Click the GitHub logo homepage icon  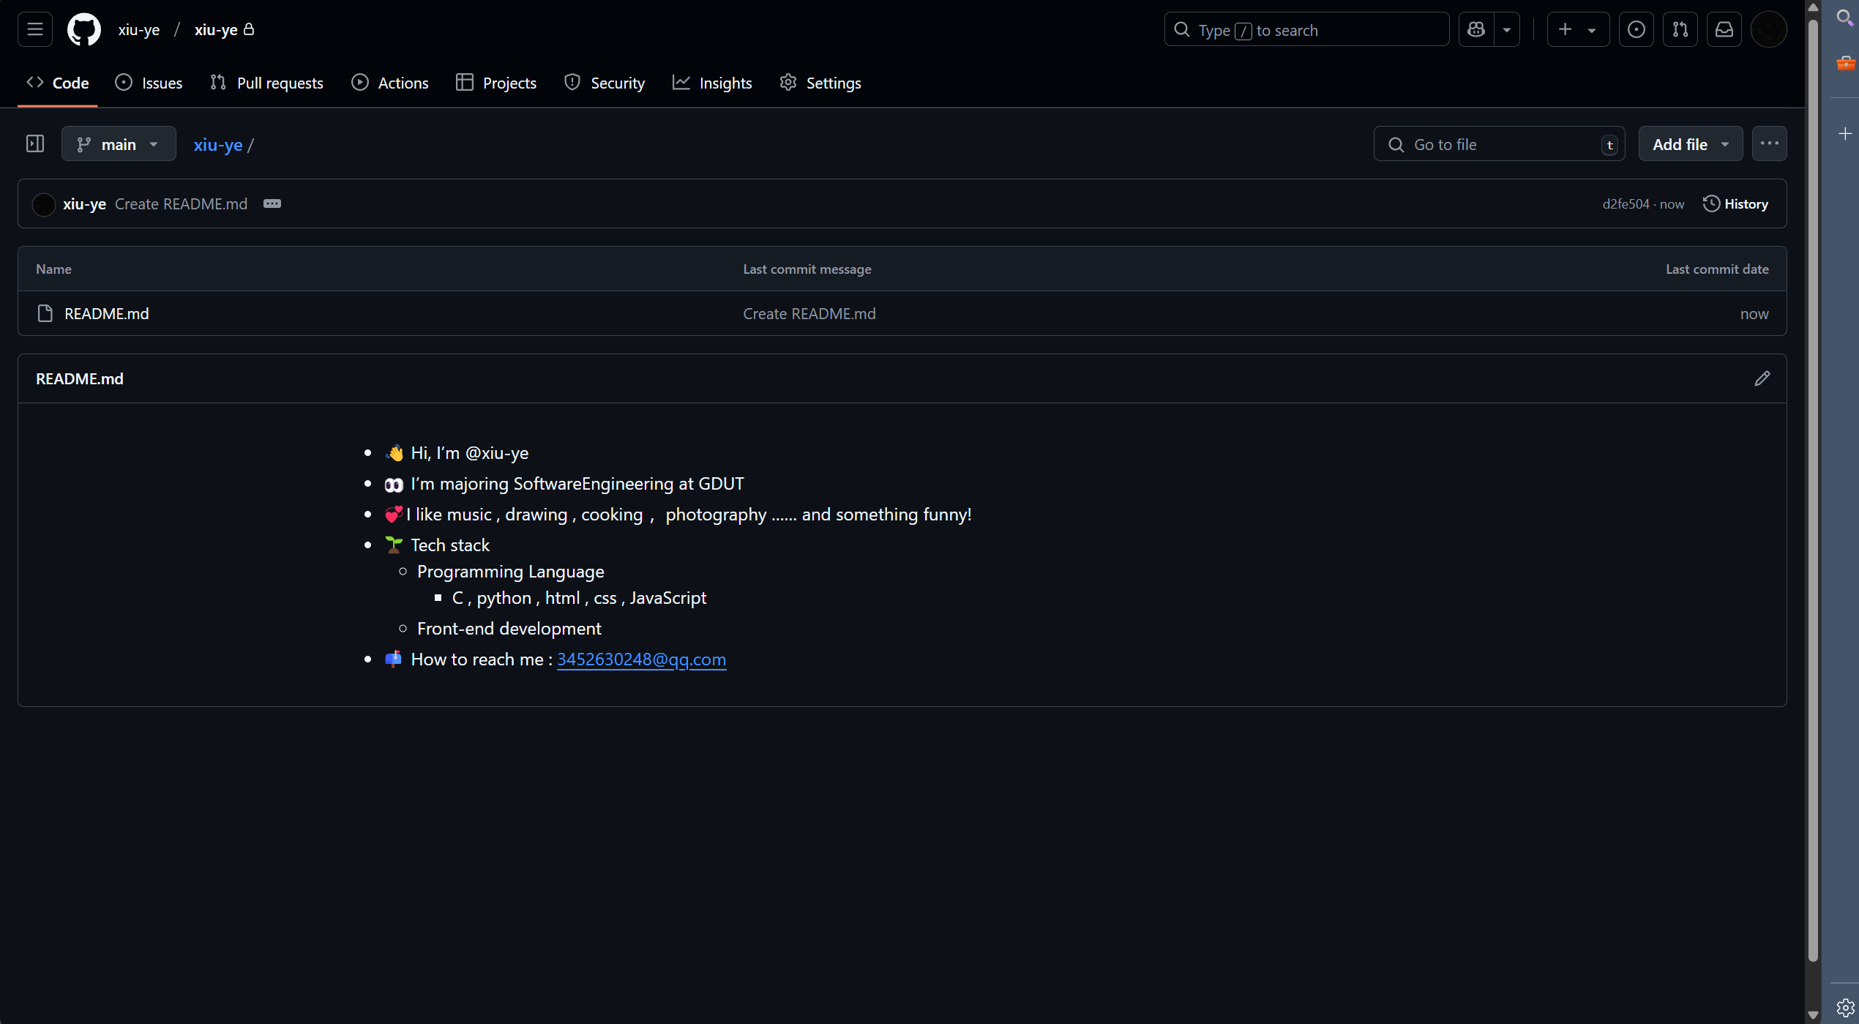83,29
